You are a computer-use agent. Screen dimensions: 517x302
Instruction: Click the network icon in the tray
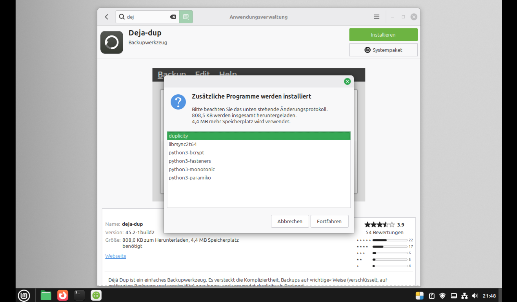pyautogui.click(x=464, y=296)
